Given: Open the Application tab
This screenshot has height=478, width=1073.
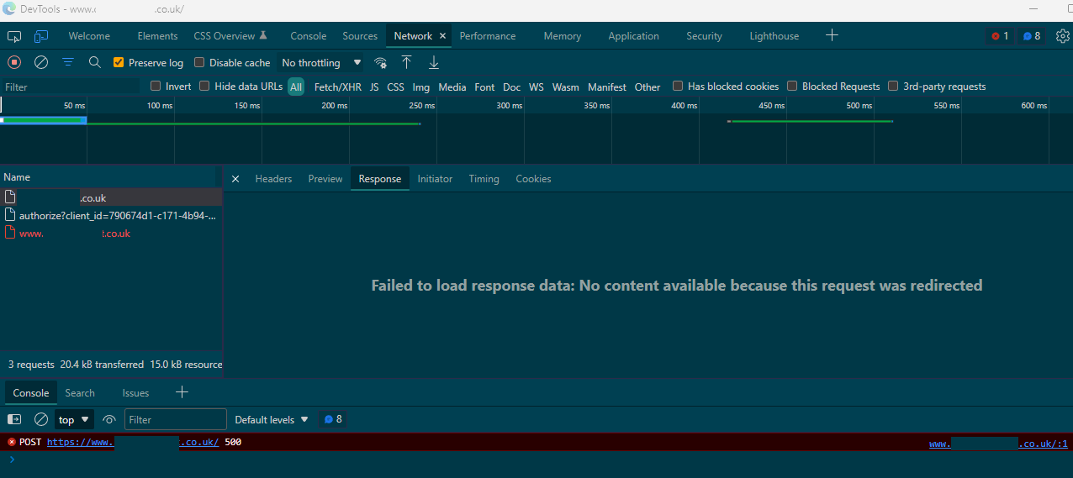Looking at the screenshot, I should 634,36.
